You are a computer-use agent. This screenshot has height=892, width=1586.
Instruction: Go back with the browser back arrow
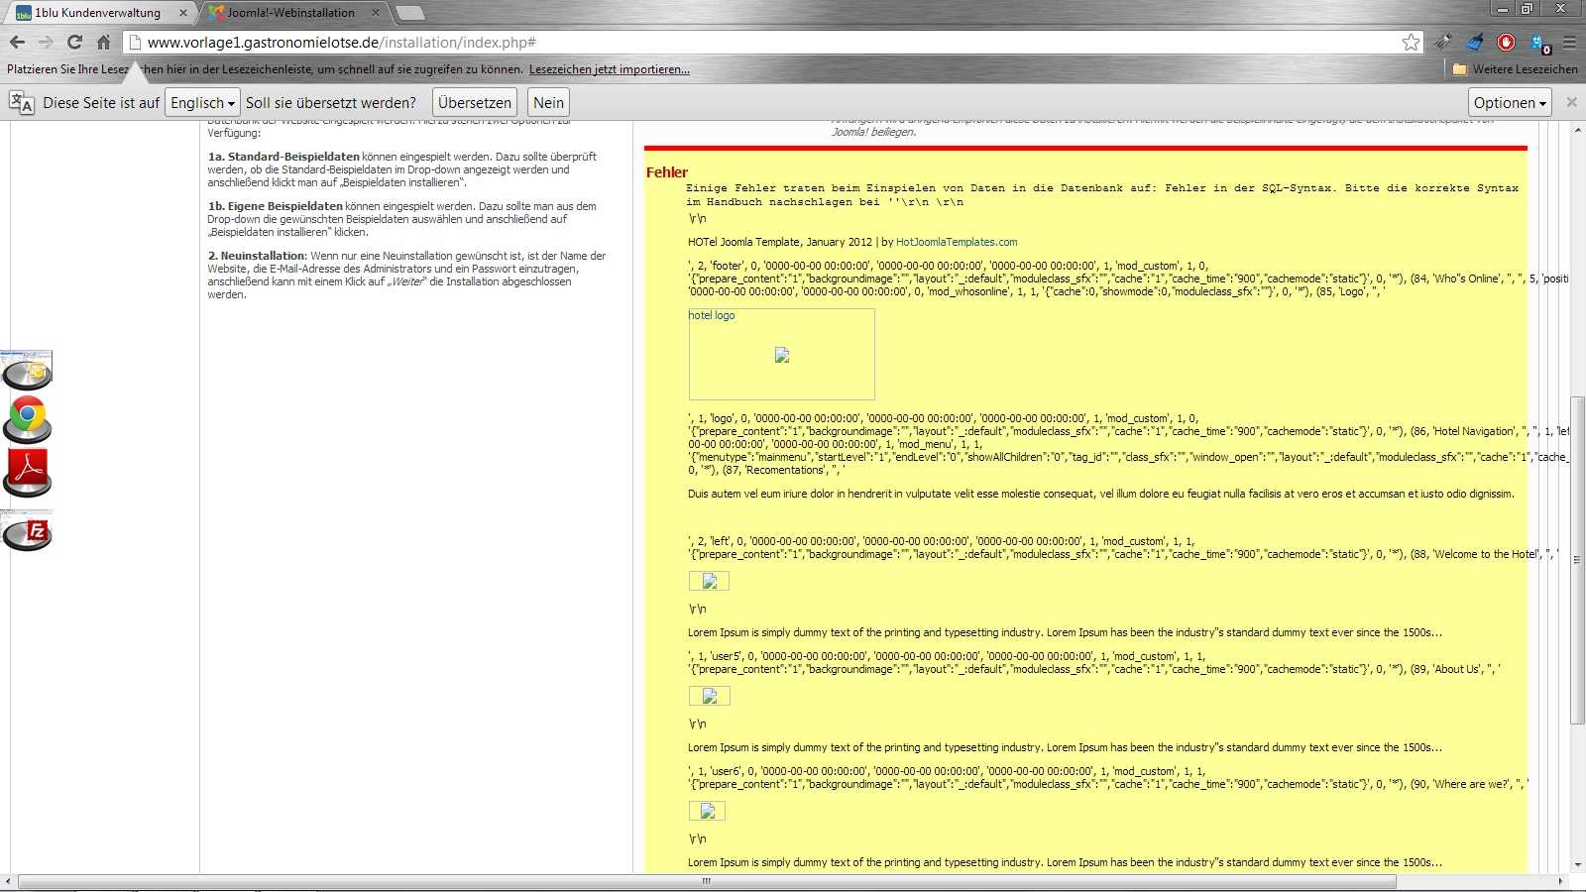tap(17, 42)
